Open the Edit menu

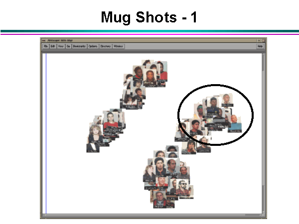(x=52, y=46)
